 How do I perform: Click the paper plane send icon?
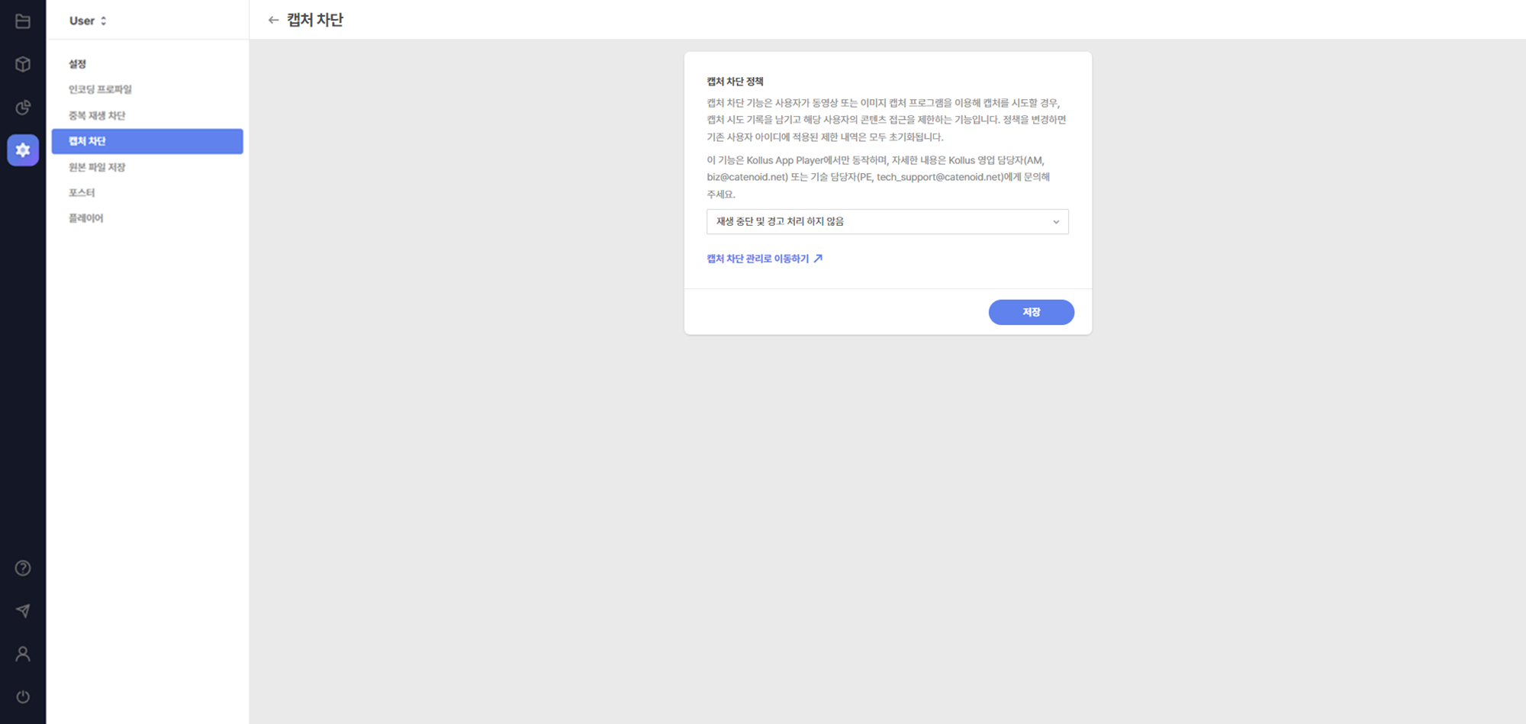(x=23, y=611)
